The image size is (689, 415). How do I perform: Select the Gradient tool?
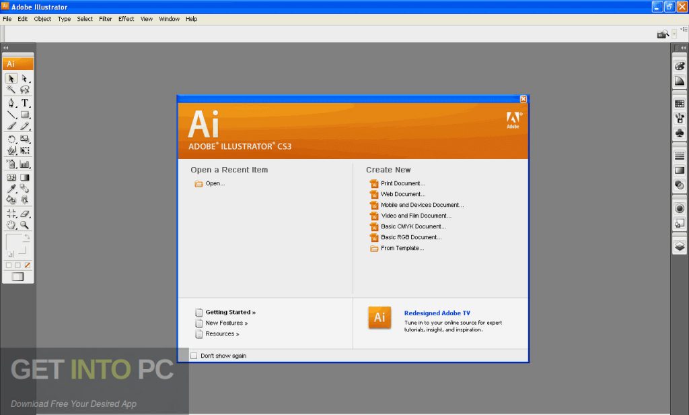click(25, 177)
